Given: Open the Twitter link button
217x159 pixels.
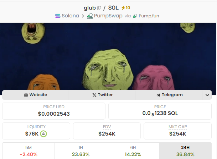Looking at the screenshot, I should point(102,95).
